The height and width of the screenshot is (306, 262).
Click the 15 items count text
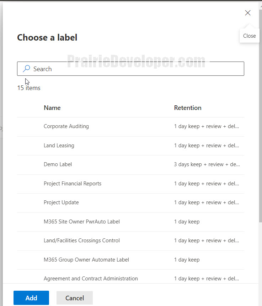(x=29, y=88)
